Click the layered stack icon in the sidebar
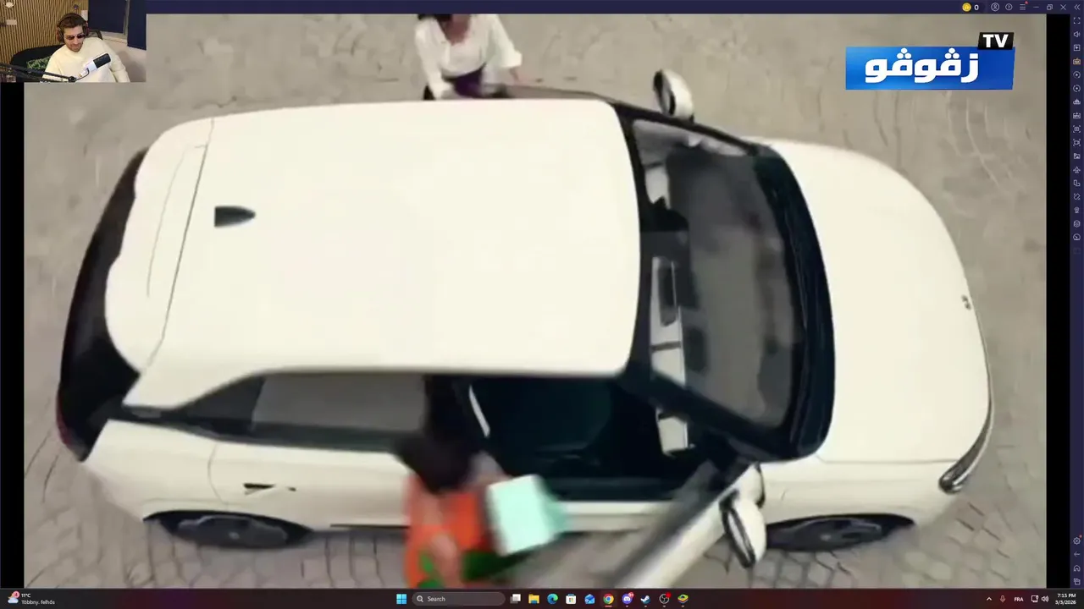This screenshot has height=609, width=1084. [1076, 223]
